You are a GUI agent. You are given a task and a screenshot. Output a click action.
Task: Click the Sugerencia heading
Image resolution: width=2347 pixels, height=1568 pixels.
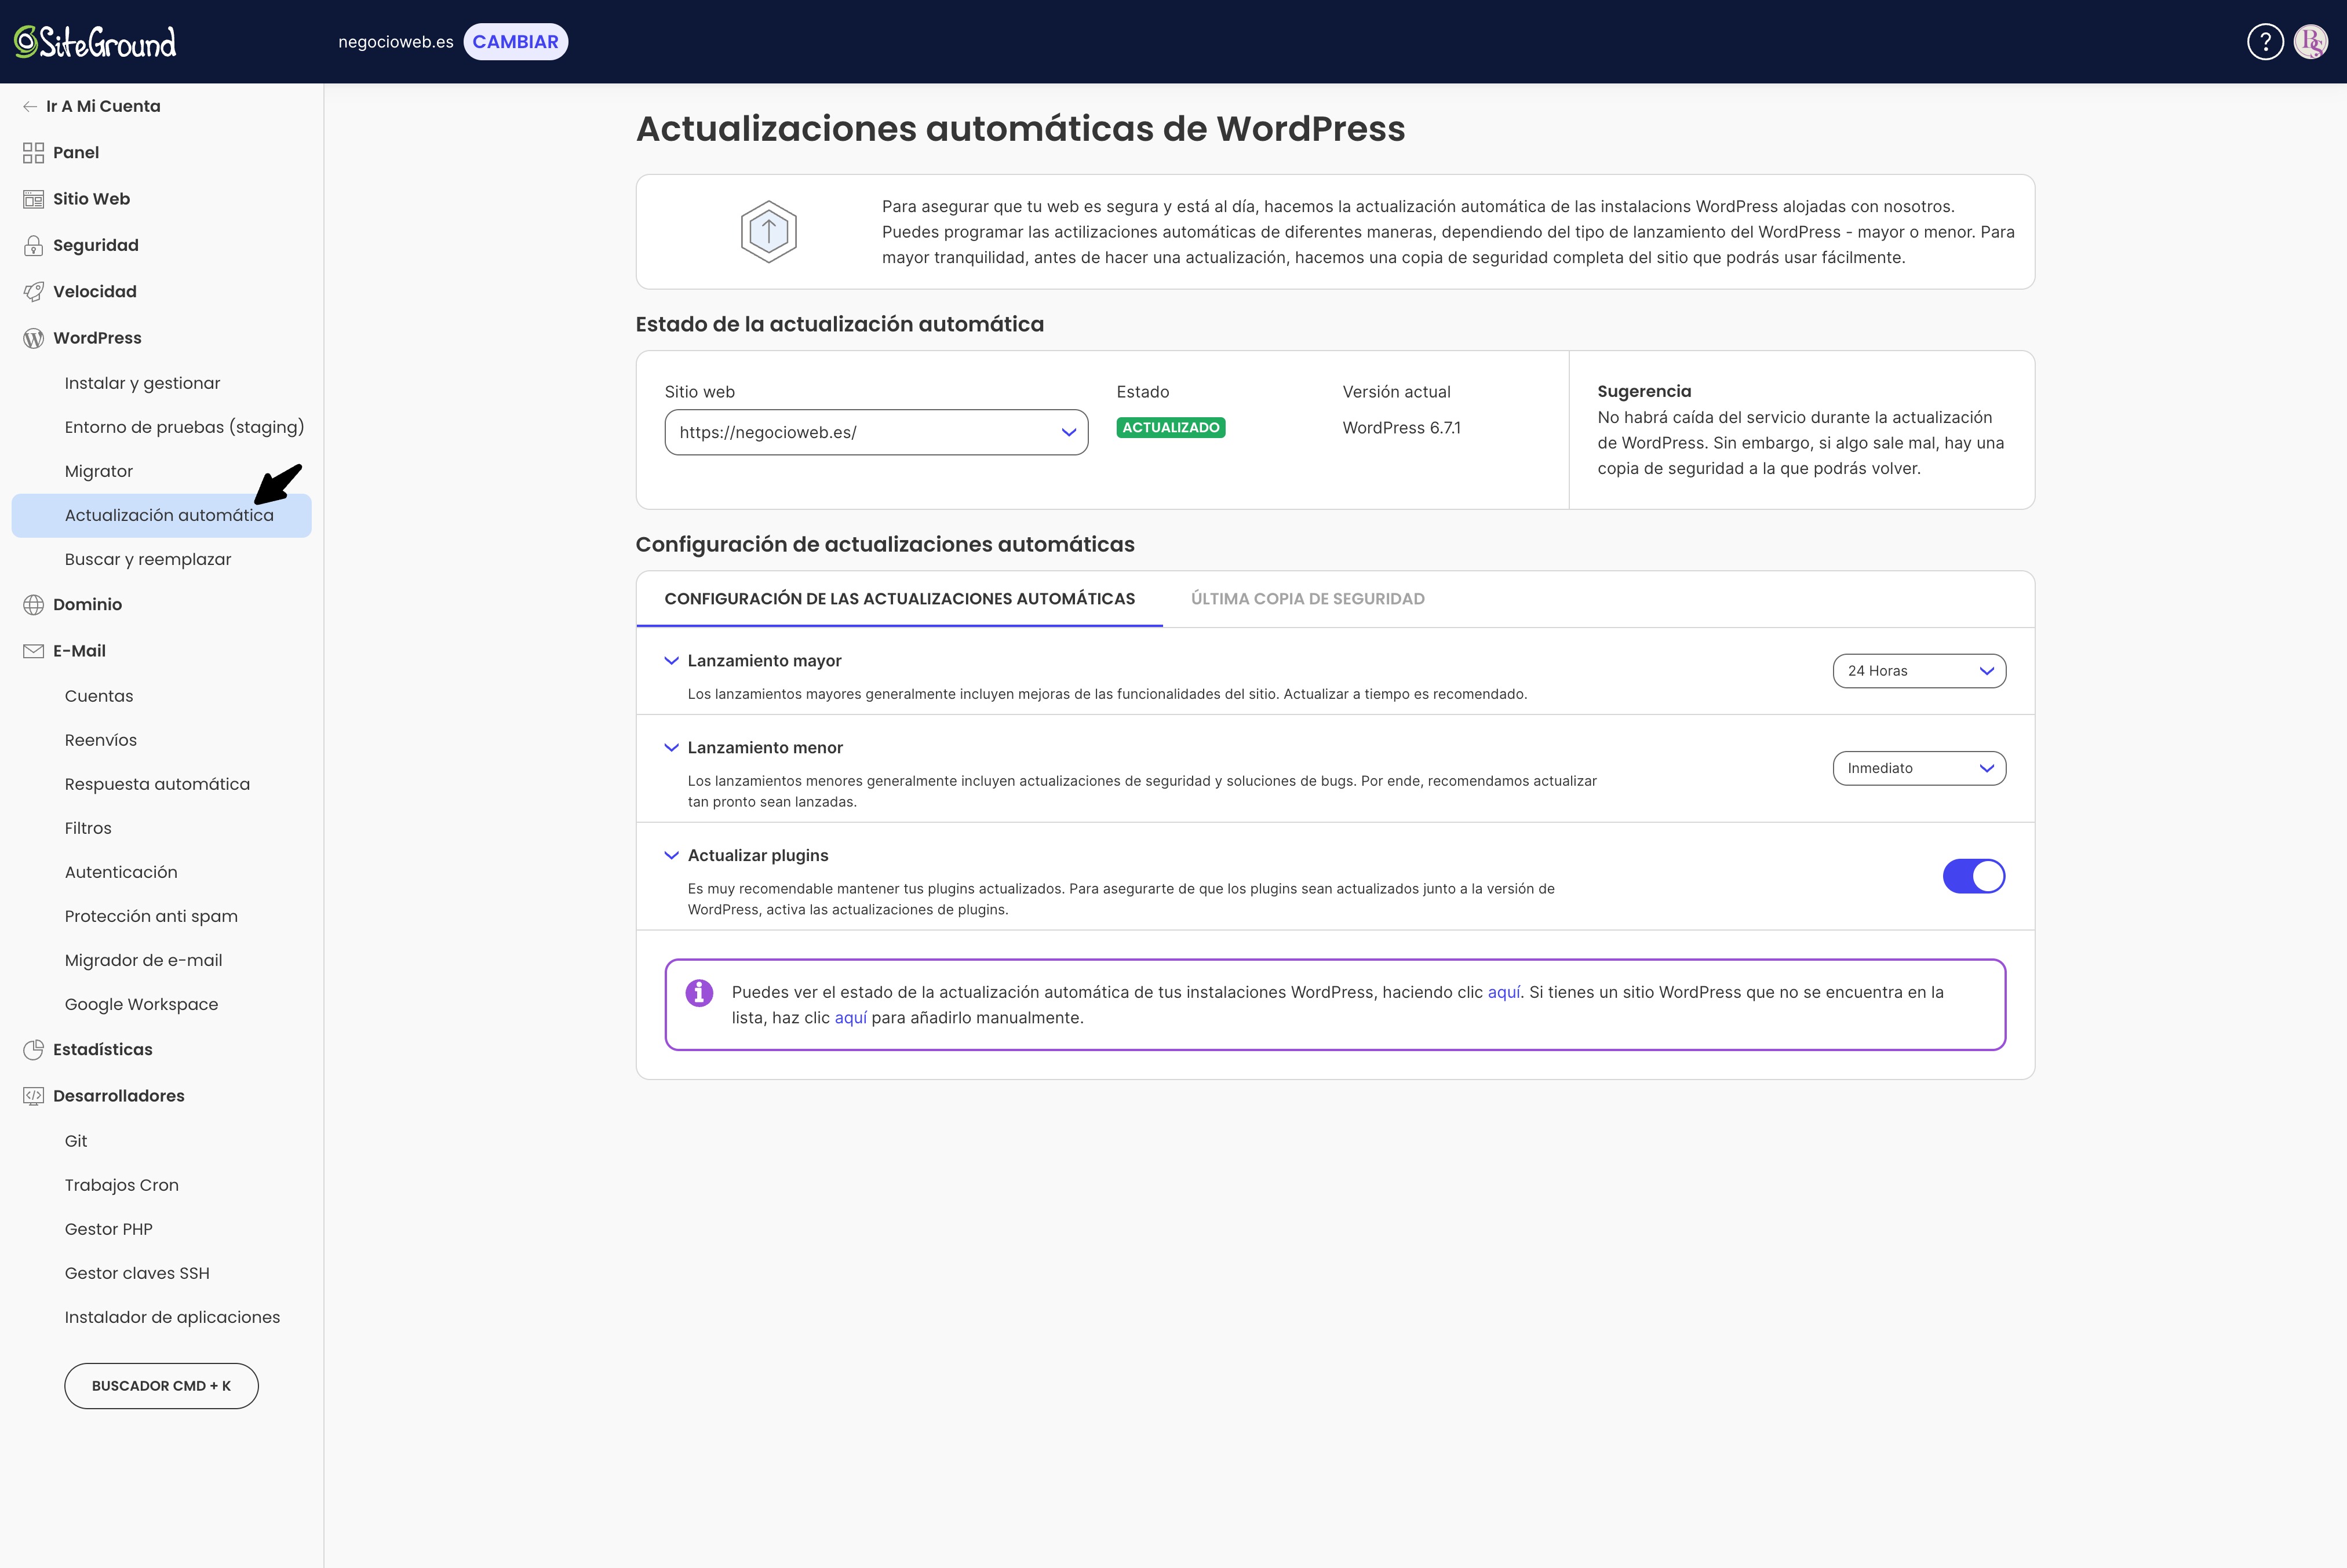[x=1644, y=391]
